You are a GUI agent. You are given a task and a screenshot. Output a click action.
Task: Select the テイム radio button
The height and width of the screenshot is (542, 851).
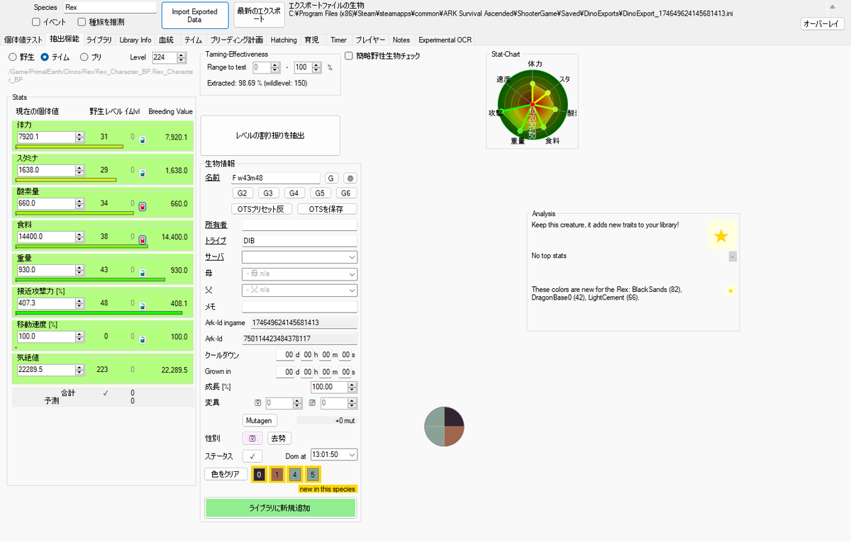[45, 57]
